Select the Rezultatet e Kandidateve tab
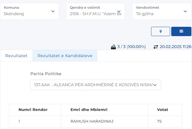Image resolution: width=192 pixels, height=129 pixels. 65,56
